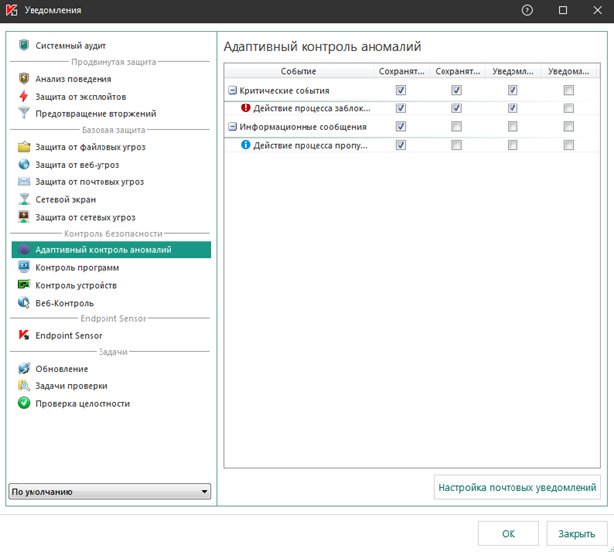Click the green check Проверка целостности icon
This screenshot has width=614, height=552.
24,403
